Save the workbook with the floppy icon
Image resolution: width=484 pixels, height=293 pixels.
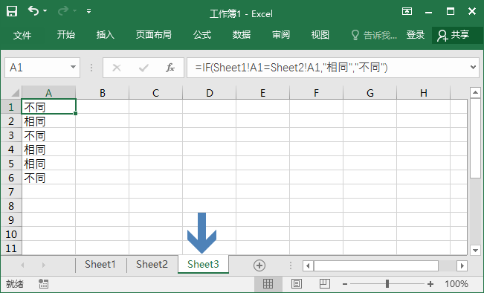pyautogui.click(x=12, y=11)
